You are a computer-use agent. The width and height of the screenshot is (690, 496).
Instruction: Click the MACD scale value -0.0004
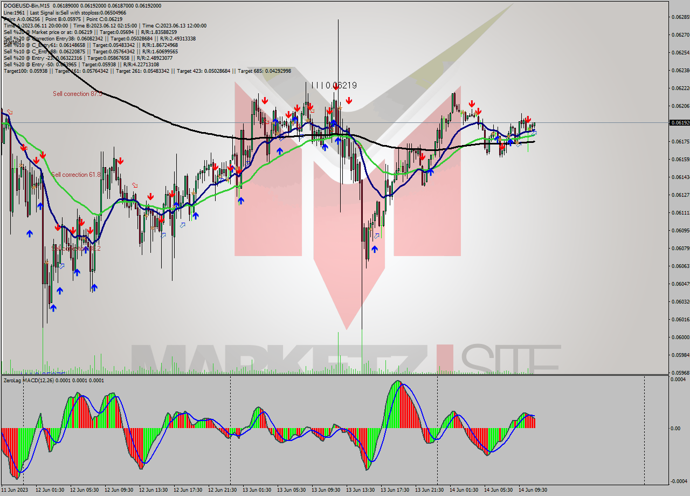coord(678,481)
